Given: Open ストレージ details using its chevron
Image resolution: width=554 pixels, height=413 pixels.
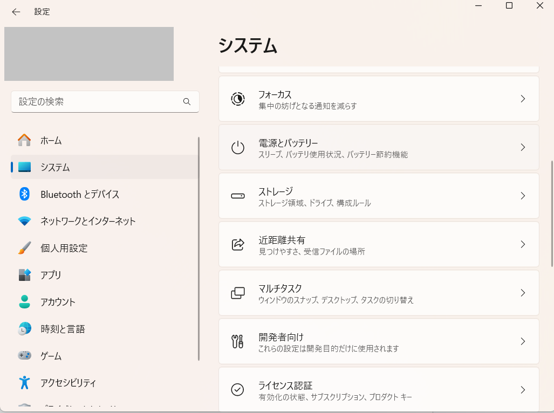Looking at the screenshot, I should point(522,195).
